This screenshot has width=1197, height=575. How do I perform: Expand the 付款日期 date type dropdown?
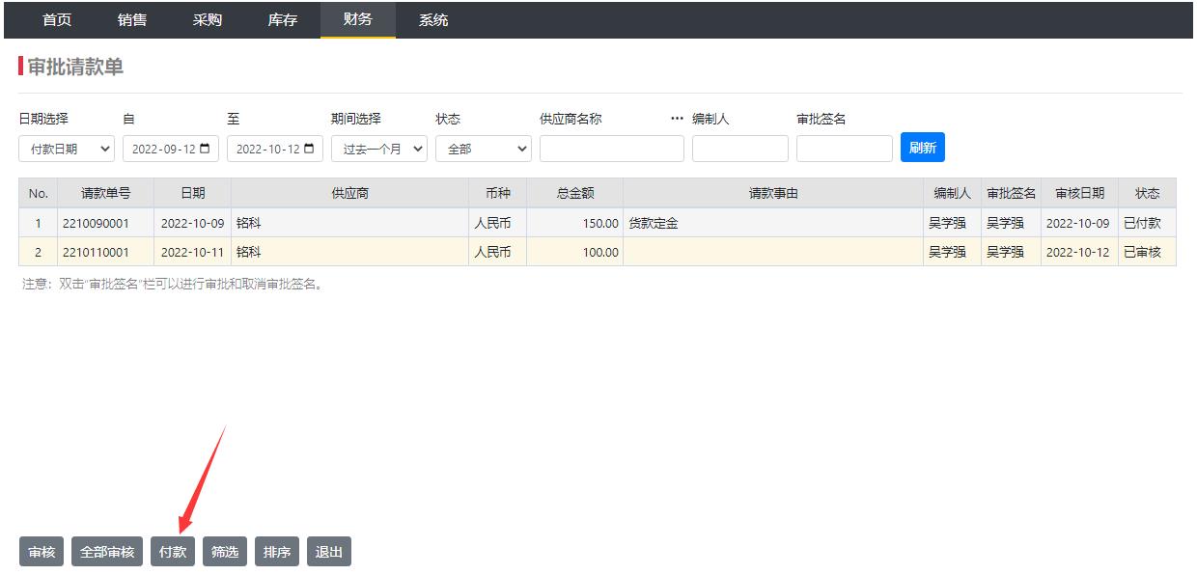click(x=67, y=149)
